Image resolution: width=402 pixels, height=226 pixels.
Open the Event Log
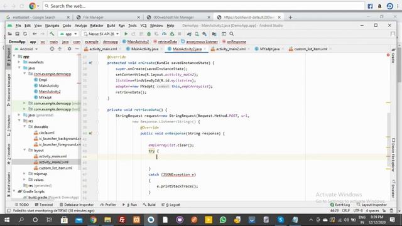(x=340, y=205)
